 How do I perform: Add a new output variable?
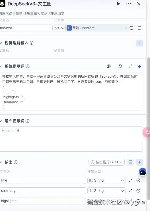(x=139, y=162)
